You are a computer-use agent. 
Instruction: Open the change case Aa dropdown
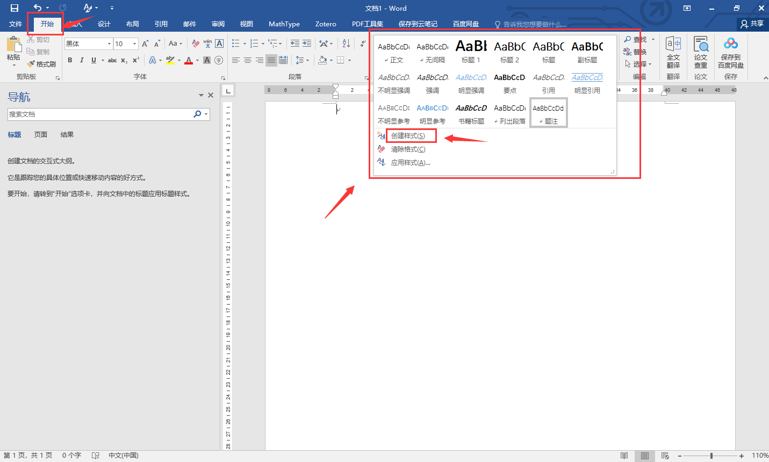coord(175,44)
